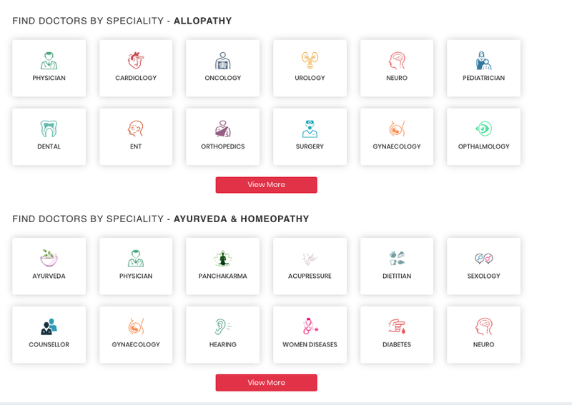Viewport: 572px width, 405px height.
Task: Choose the Sexology gender symbols icon
Action: coord(484,259)
